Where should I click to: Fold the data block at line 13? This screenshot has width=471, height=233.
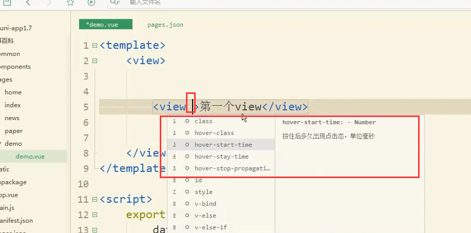(95, 230)
